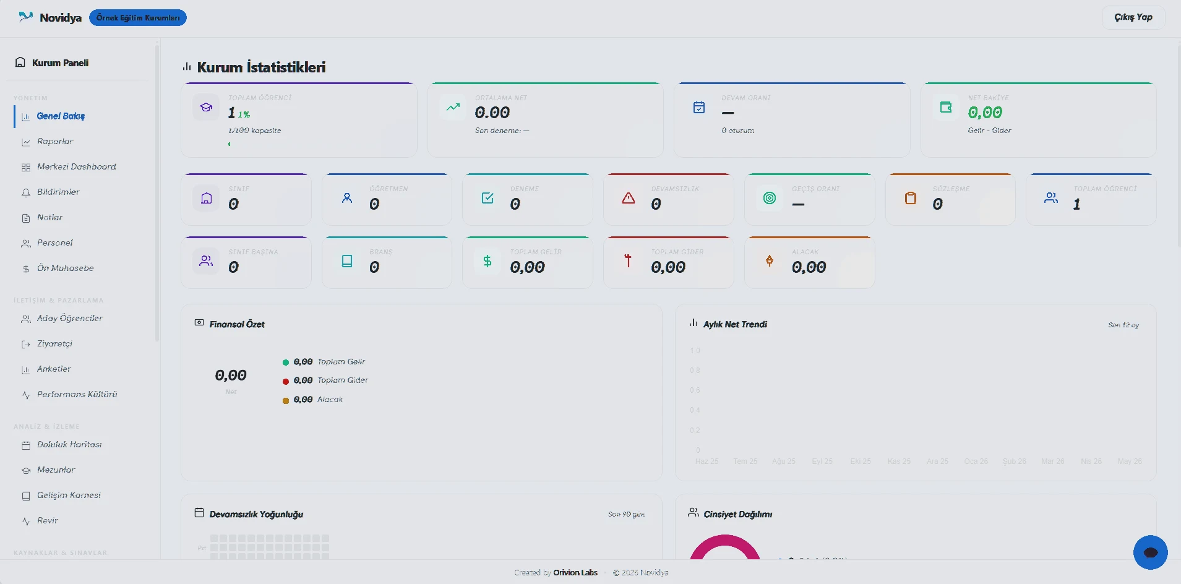Click the Notlar document icon

coord(26,218)
